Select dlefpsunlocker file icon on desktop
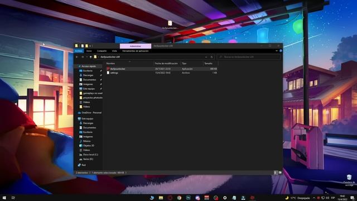 coord(170,25)
